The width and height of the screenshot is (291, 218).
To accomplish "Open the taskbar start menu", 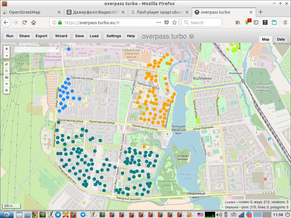I will point(7,215).
